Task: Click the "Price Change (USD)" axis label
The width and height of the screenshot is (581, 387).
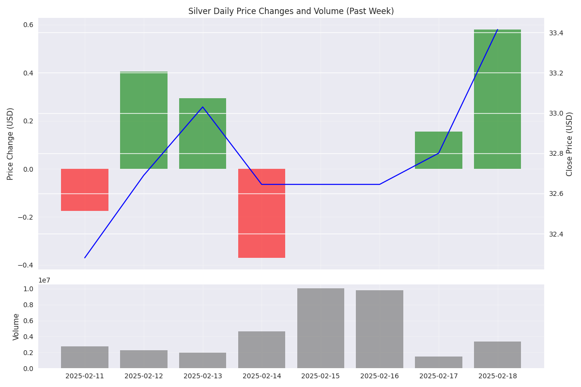Action: coord(10,144)
